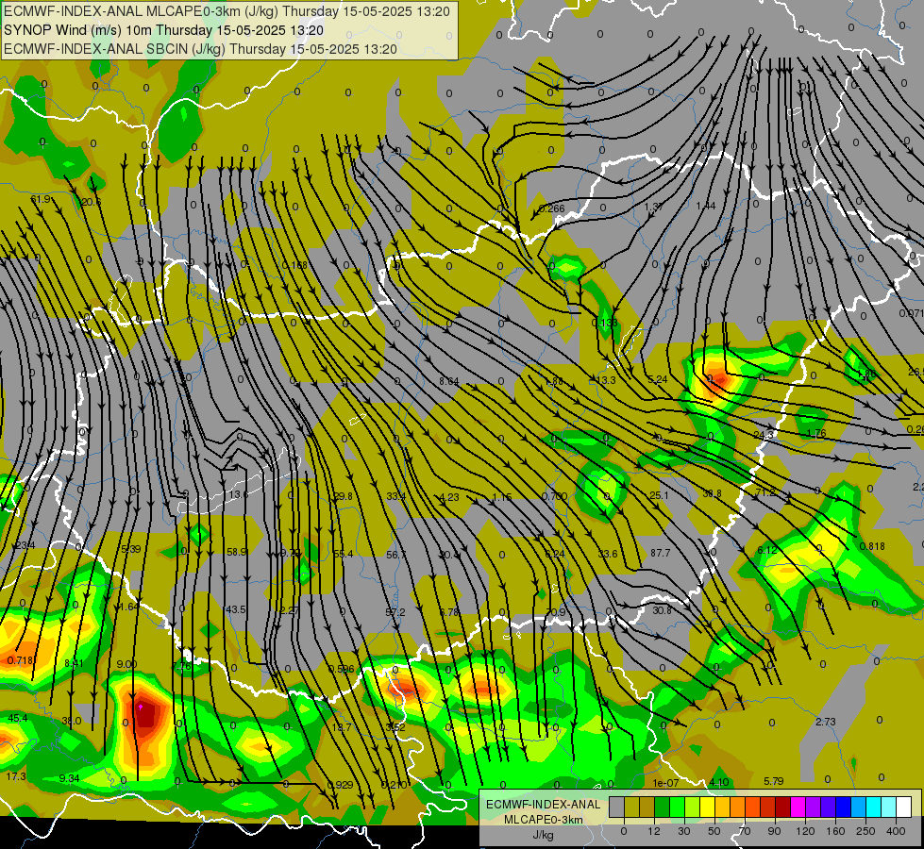Click the 5.79 value on the map
This screenshot has height=849, width=924.
coord(774,781)
